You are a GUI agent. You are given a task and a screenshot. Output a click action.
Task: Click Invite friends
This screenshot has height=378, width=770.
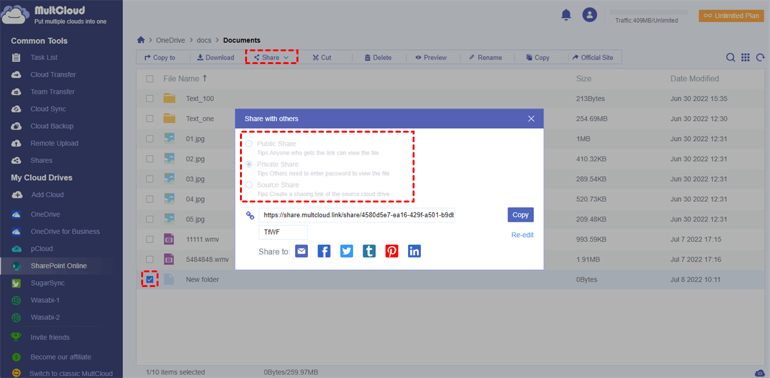(50, 337)
